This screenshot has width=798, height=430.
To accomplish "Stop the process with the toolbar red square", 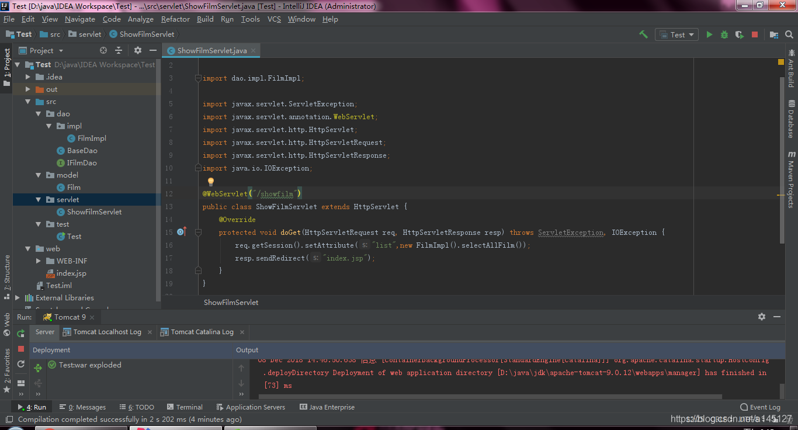I will tap(755, 34).
